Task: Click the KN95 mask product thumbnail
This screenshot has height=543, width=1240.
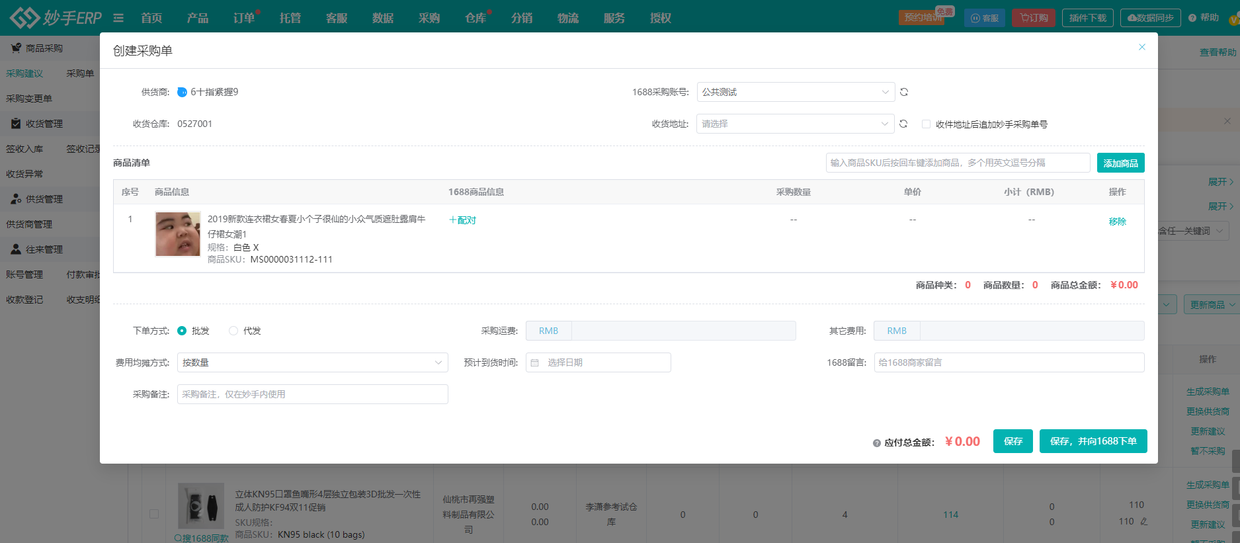Action: [201, 506]
